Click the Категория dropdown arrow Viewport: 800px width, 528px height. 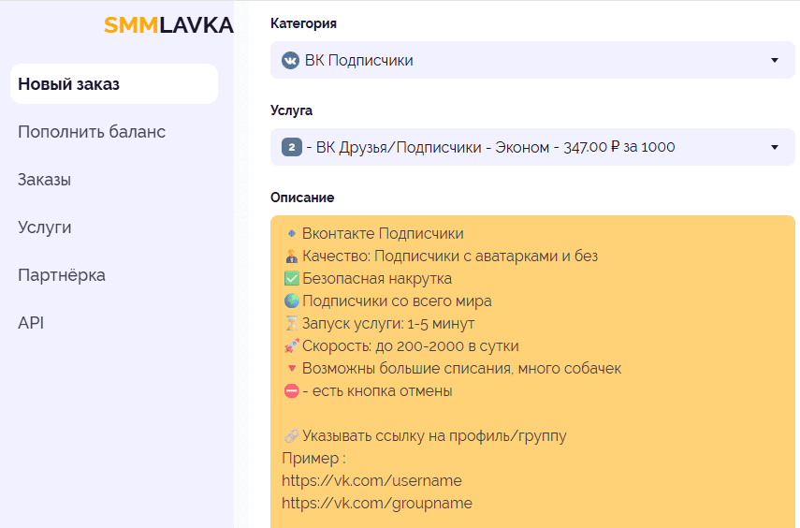[775, 60]
